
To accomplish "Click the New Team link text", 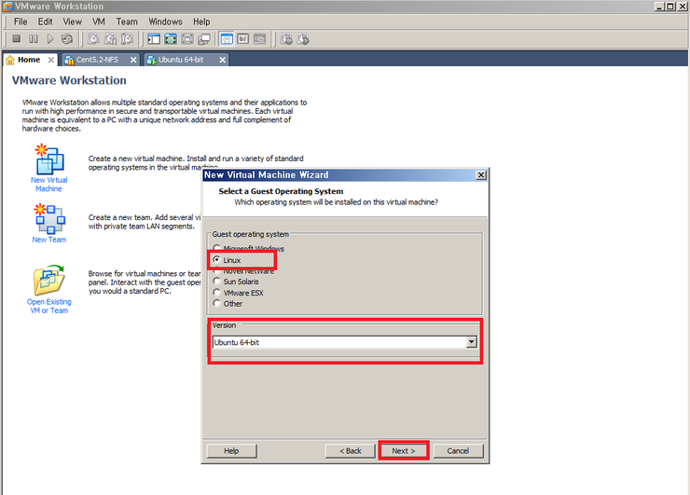I will [48, 240].
